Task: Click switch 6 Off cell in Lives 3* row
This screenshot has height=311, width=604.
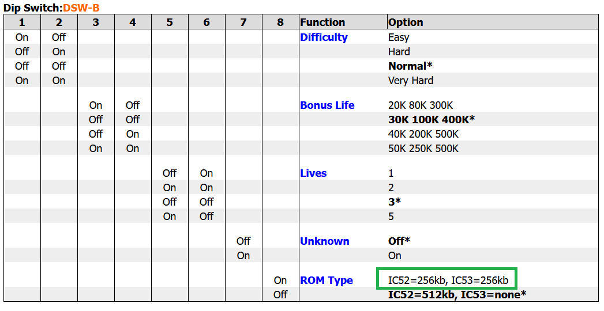Action: click(207, 202)
